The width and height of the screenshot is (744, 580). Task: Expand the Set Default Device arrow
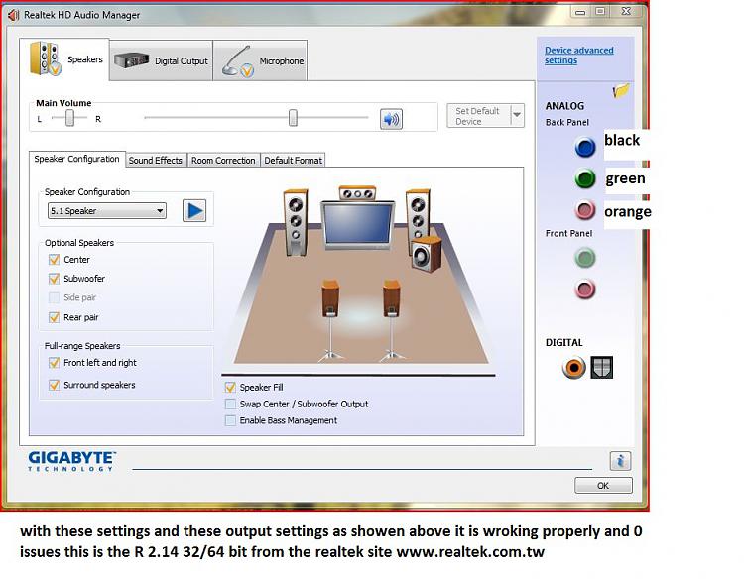(x=517, y=115)
